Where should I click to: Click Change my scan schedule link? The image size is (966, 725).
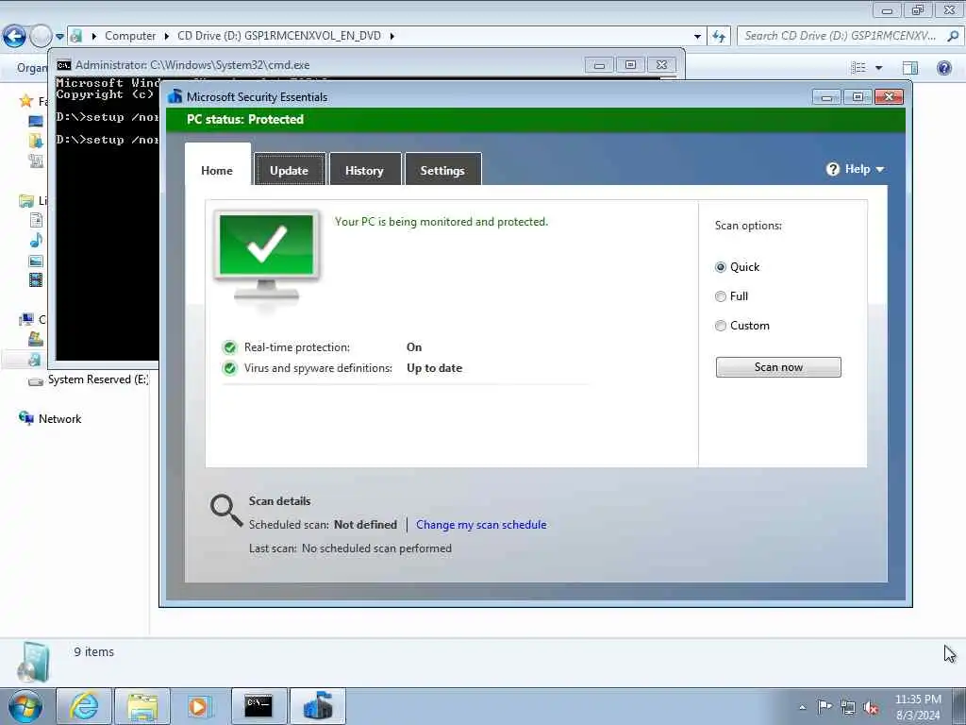click(481, 525)
